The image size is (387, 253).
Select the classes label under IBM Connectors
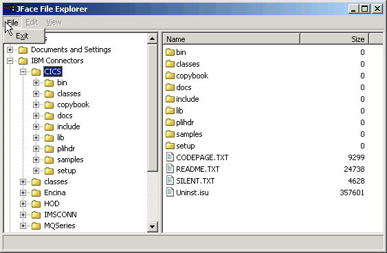click(x=56, y=181)
